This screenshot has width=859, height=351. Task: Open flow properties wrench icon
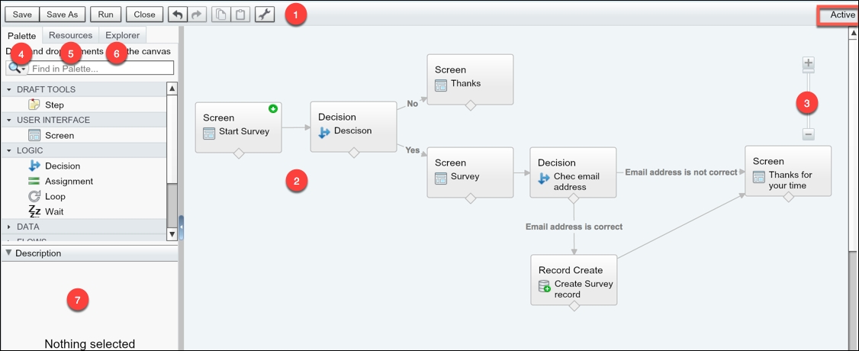click(265, 14)
